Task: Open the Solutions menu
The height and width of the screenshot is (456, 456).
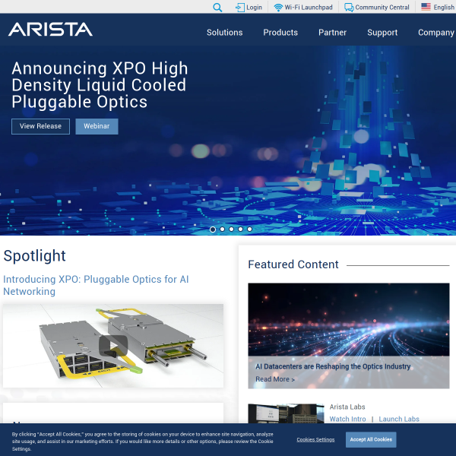Action: pyautogui.click(x=224, y=32)
